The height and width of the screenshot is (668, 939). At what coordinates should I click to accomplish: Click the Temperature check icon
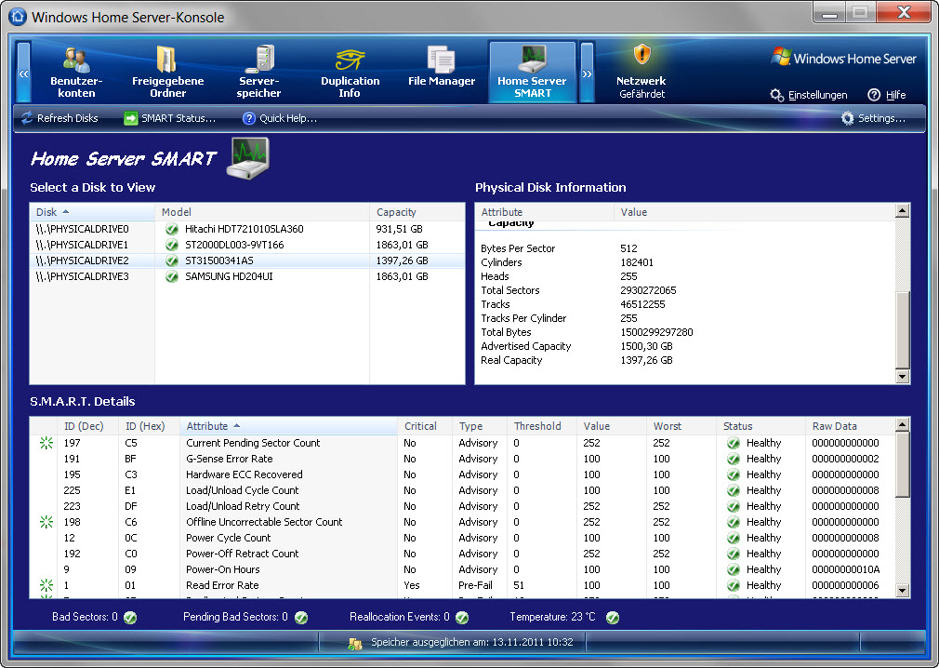(613, 617)
